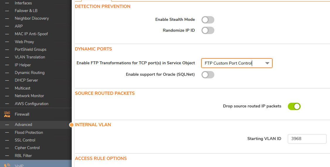Click the orange Advanced page indicator dot
The height and width of the screenshot is (167, 330).
coord(71,125)
